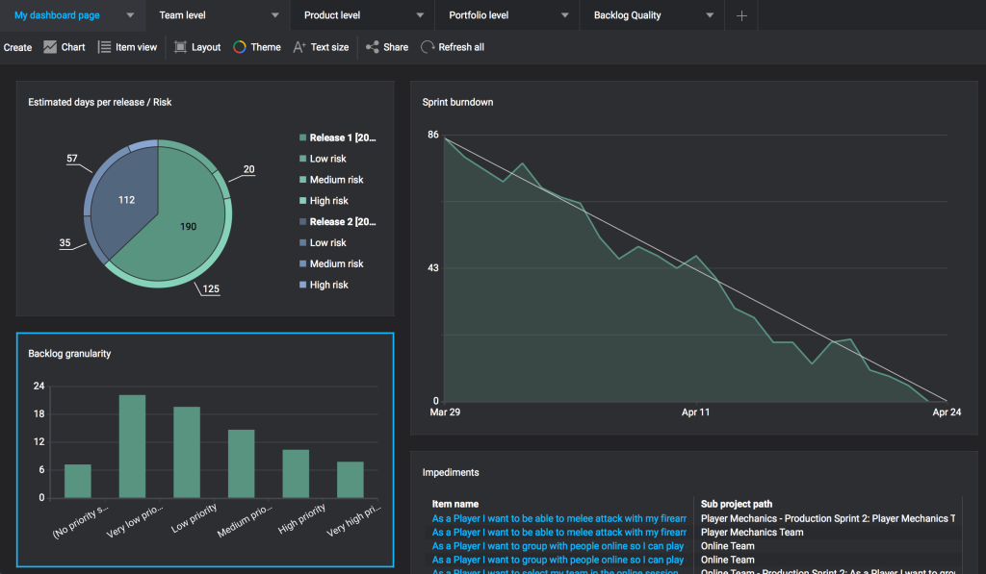Switch to the Product level tab
This screenshot has width=986, height=574.
(x=331, y=15)
